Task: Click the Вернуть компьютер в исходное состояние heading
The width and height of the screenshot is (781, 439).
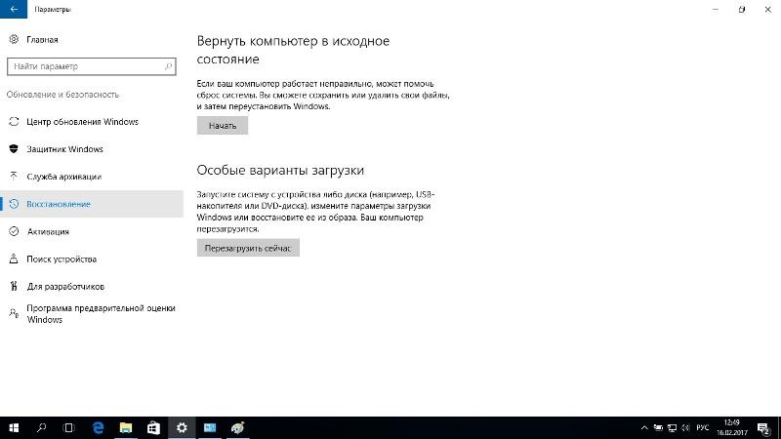Action: pos(293,50)
